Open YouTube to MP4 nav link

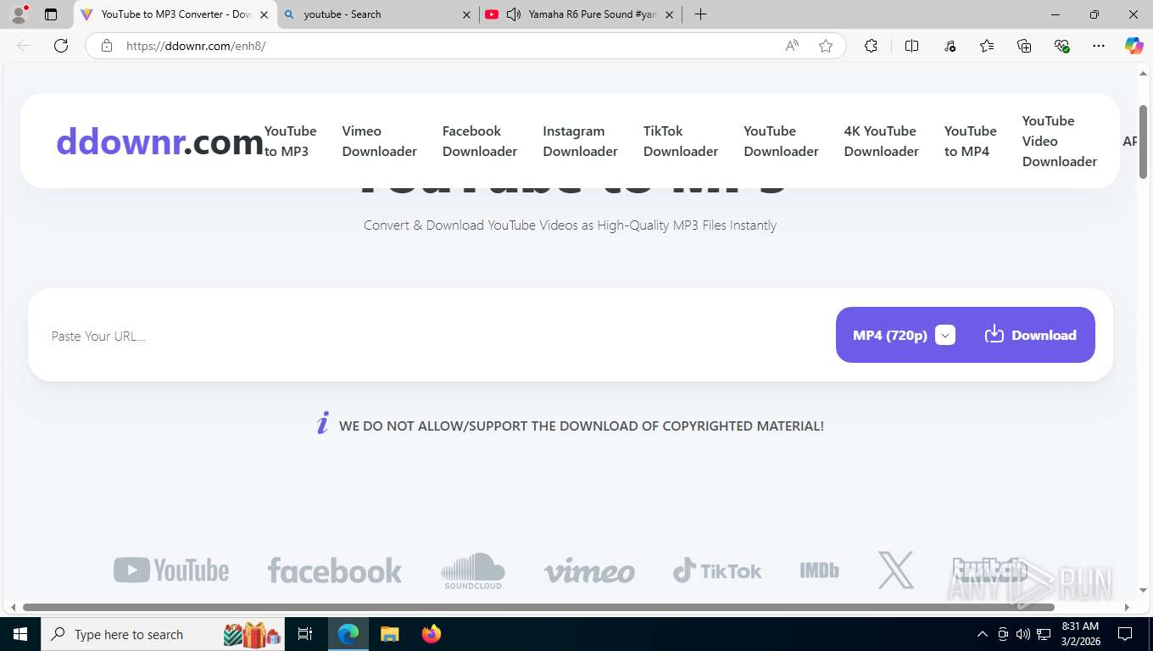pyautogui.click(x=971, y=141)
